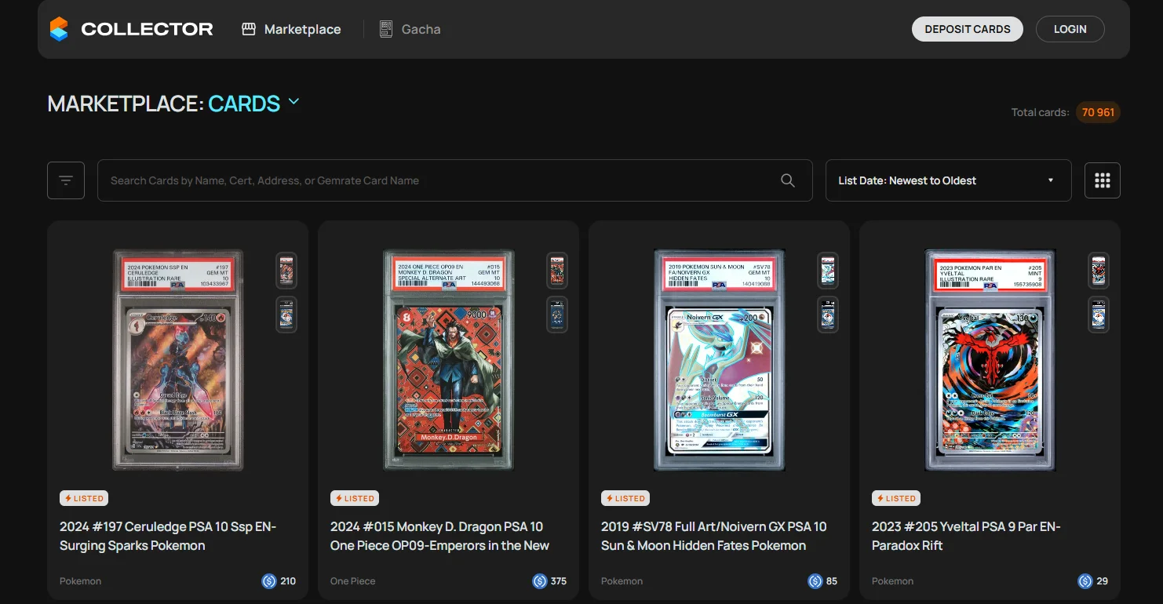Open the 2024 #015 Monkey D. Dragon title
Screen dimensions: 1163x604
point(439,536)
